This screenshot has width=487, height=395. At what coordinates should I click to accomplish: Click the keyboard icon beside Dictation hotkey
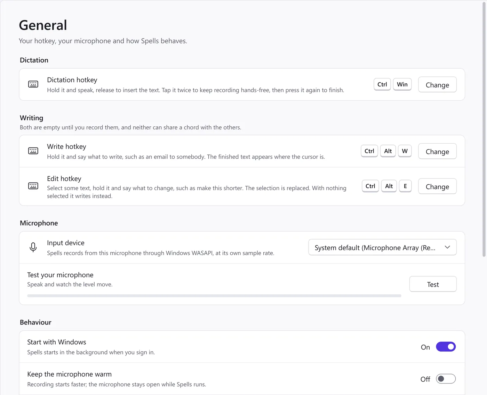(33, 84)
